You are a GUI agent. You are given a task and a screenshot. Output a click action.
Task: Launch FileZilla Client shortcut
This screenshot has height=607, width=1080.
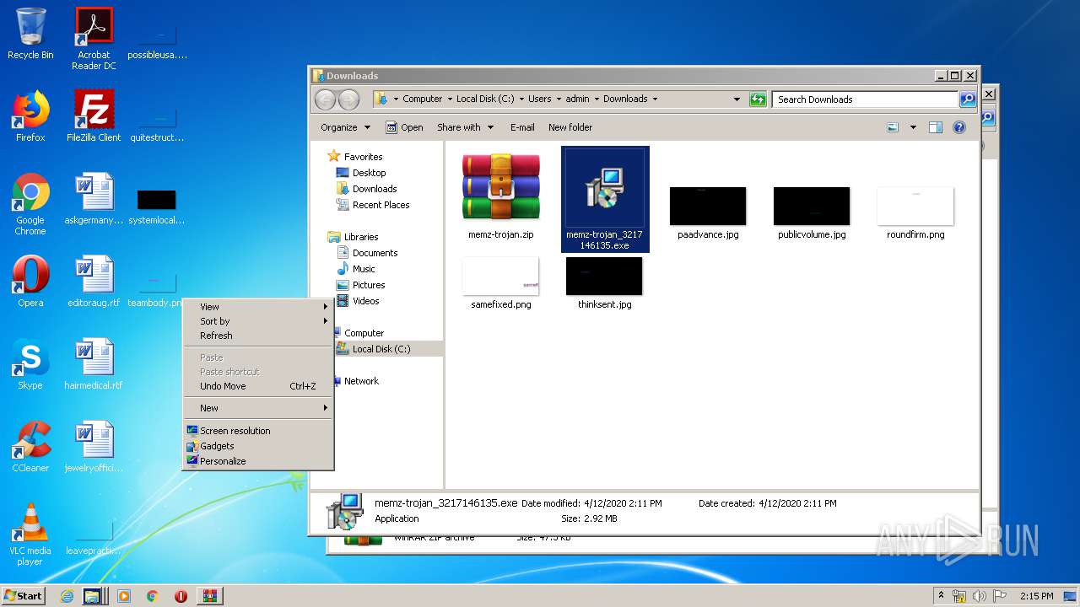[x=94, y=116]
